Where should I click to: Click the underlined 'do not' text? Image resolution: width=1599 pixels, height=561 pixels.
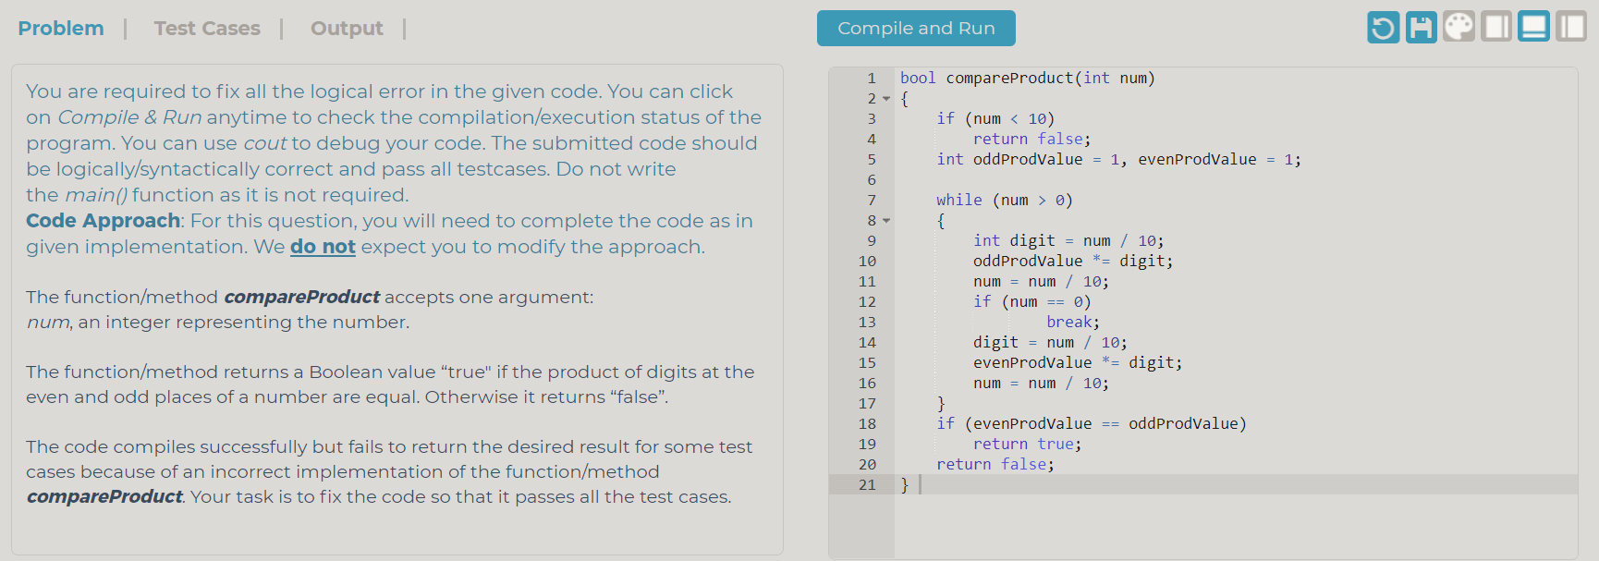(x=323, y=247)
